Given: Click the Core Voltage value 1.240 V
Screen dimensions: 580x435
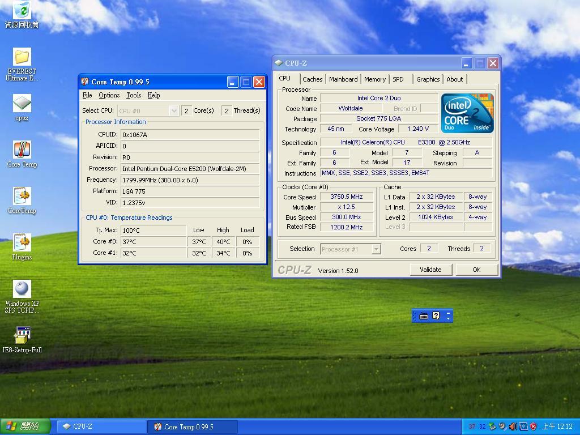Looking at the screenshot, I should 418,129.
